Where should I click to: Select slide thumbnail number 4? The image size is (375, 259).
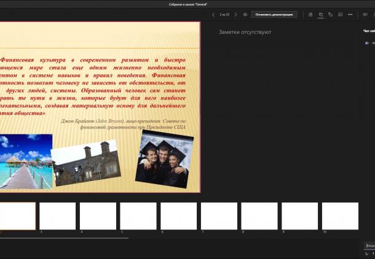[x=98, y=216]
